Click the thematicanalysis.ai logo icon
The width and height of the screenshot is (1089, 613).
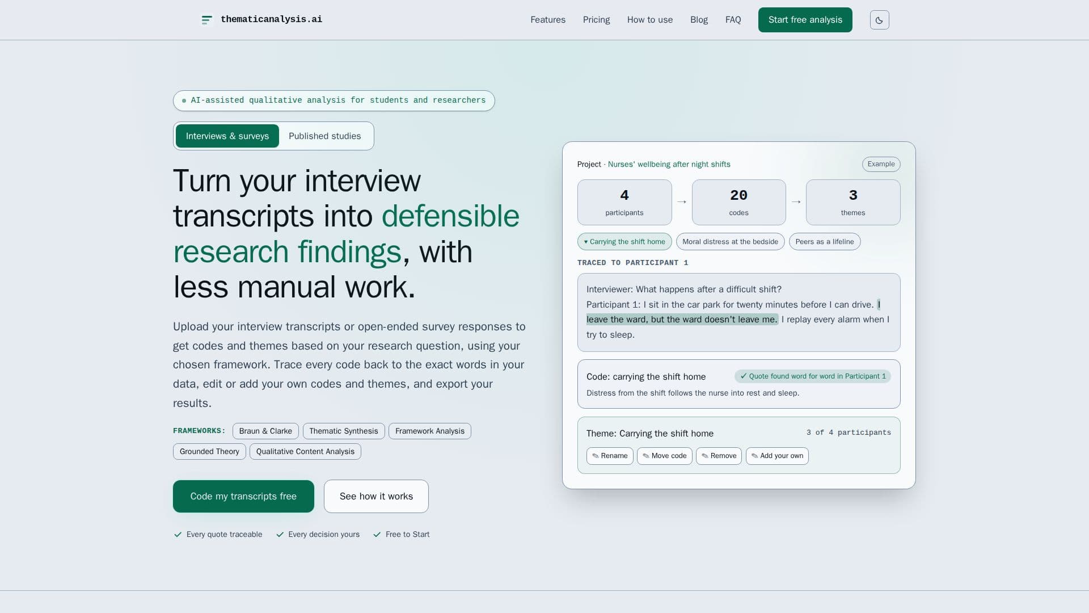[x=207, y=20]
